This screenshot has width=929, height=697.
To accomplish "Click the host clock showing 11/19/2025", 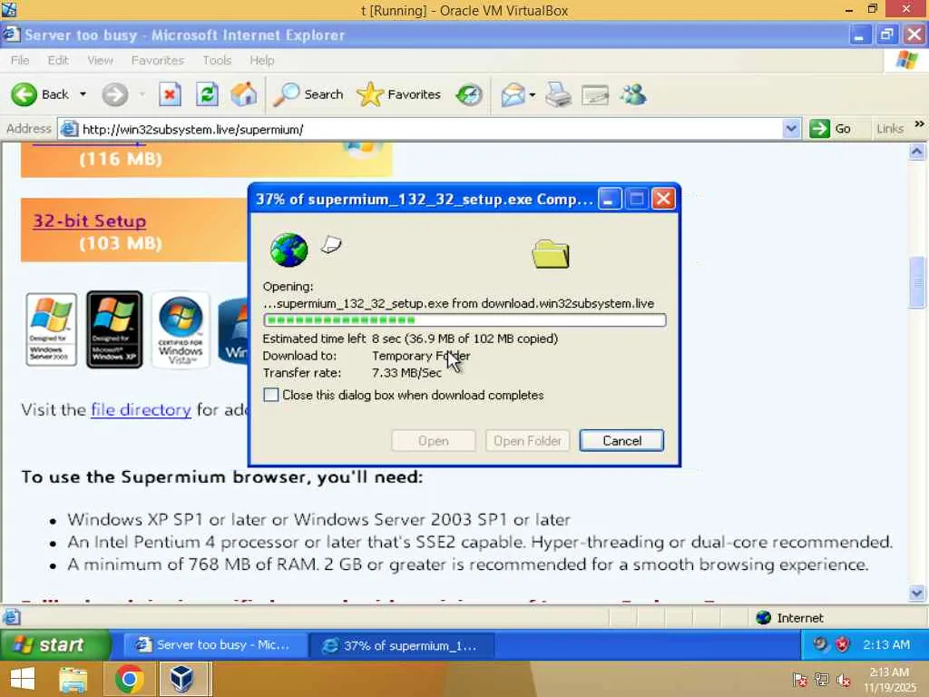I will point(889,680).
